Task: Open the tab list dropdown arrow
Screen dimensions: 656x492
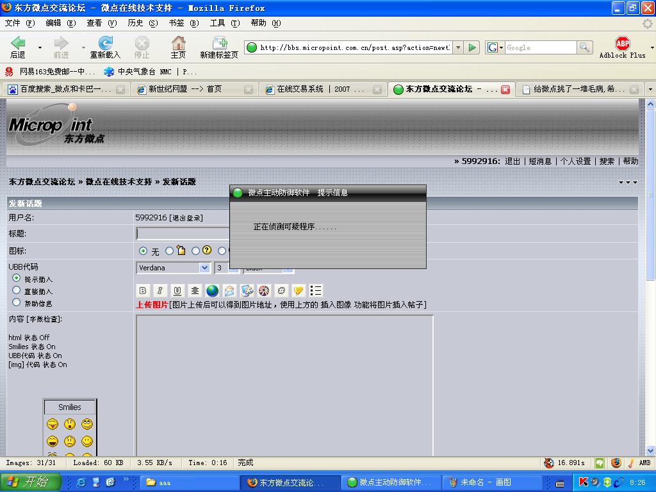Action: [x=650, y=89]
